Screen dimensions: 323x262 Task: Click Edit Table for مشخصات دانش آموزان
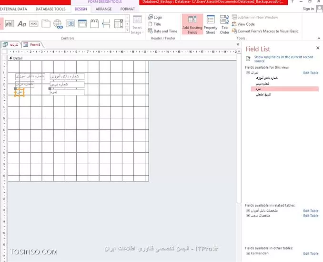pos(311,210)
